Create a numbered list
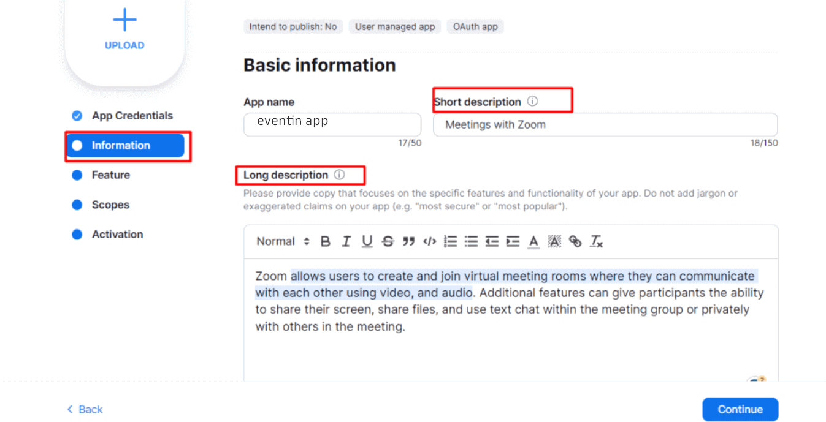This screenshot has width=826, height=422. tap(450, 241)
